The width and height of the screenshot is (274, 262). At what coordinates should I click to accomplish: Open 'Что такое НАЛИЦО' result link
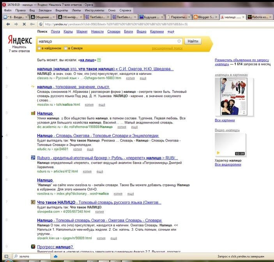pos(99,202)
